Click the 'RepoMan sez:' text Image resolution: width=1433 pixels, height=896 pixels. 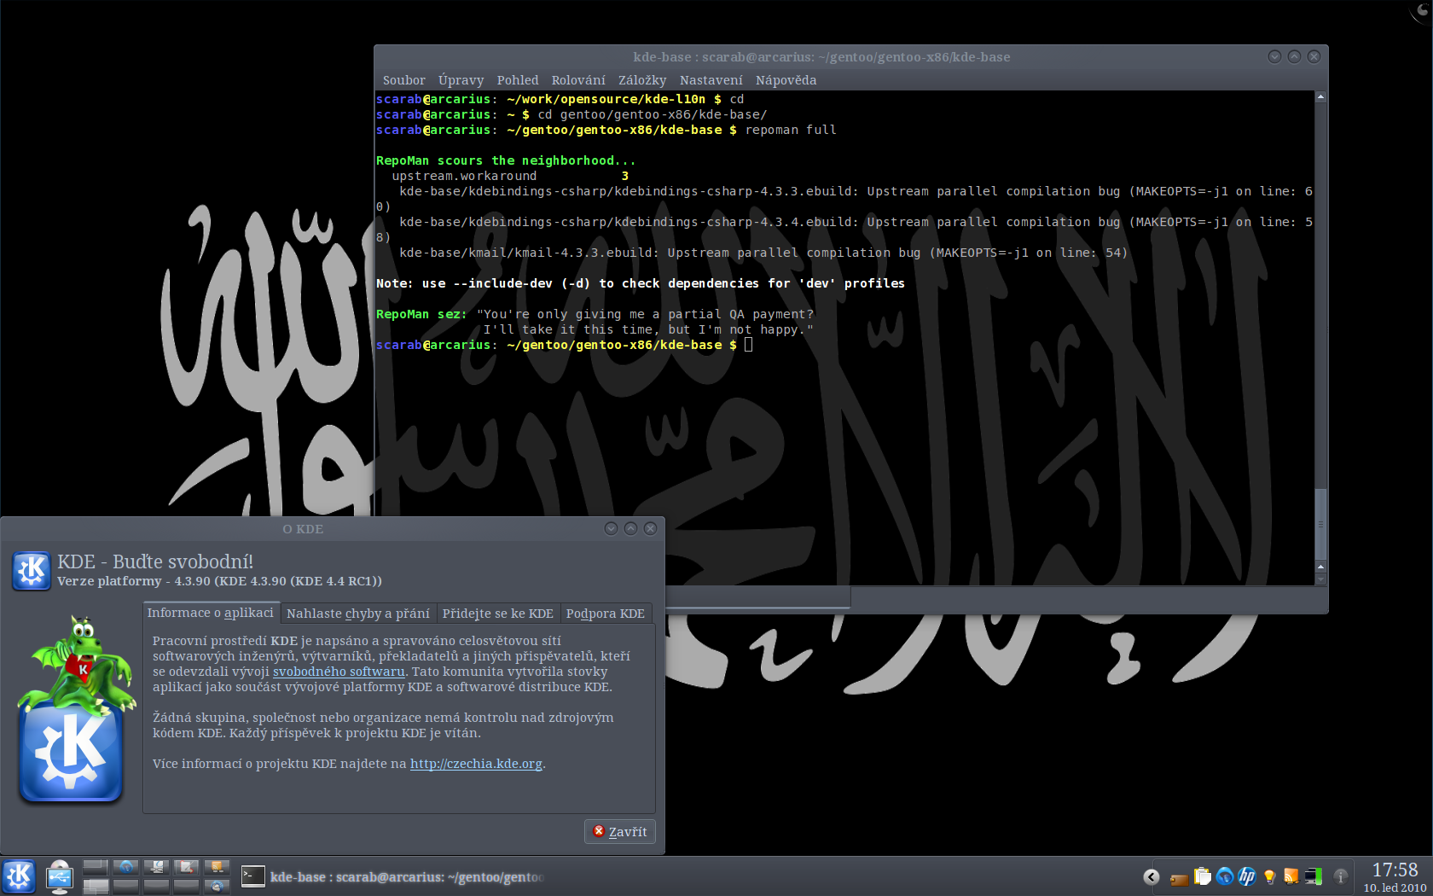(421, 314)
